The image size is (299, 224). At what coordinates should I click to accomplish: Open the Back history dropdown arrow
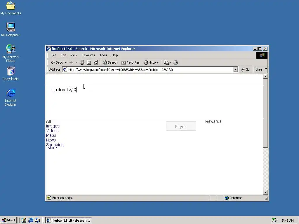click(66, 62)
